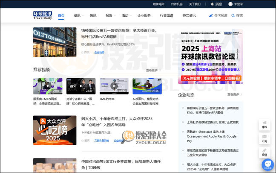
Task: Open 大众点评2025必吃榜 article headline
Action: (117, 122)
